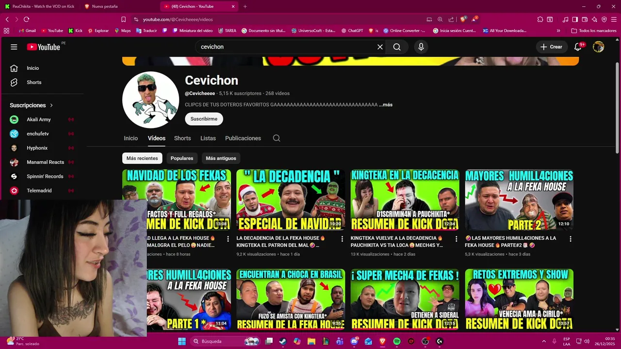Viewport: 621px width, 349px height.
Task: Click the Suscribirme button
Action: (x=204, y=119)
